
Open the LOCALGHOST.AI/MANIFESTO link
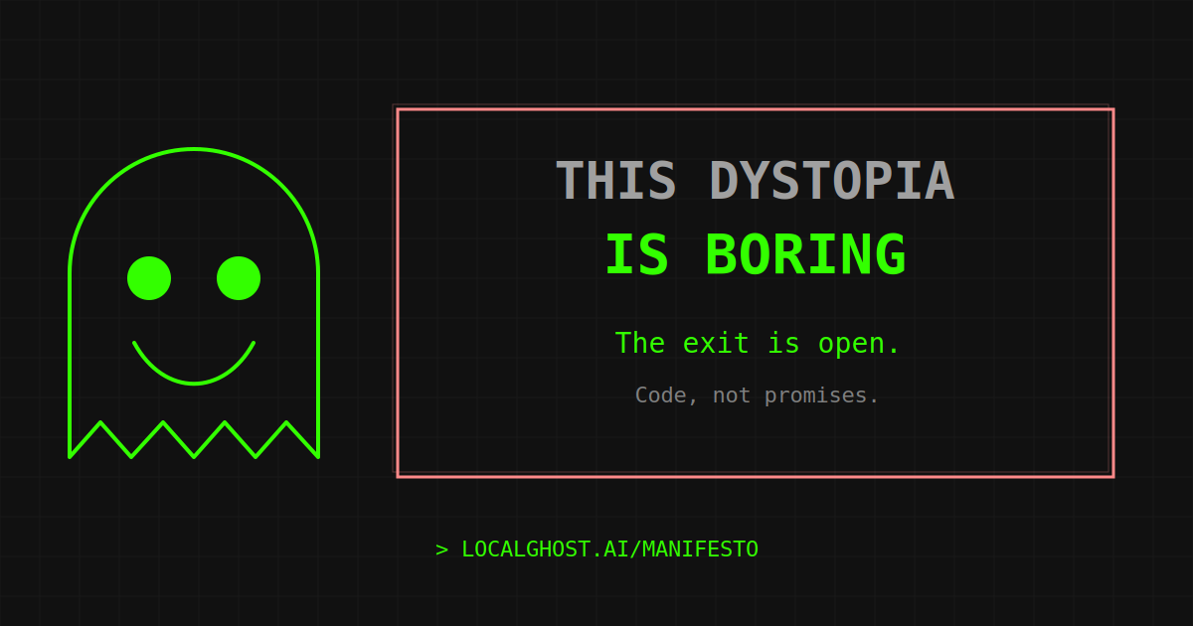click(608, 548)
